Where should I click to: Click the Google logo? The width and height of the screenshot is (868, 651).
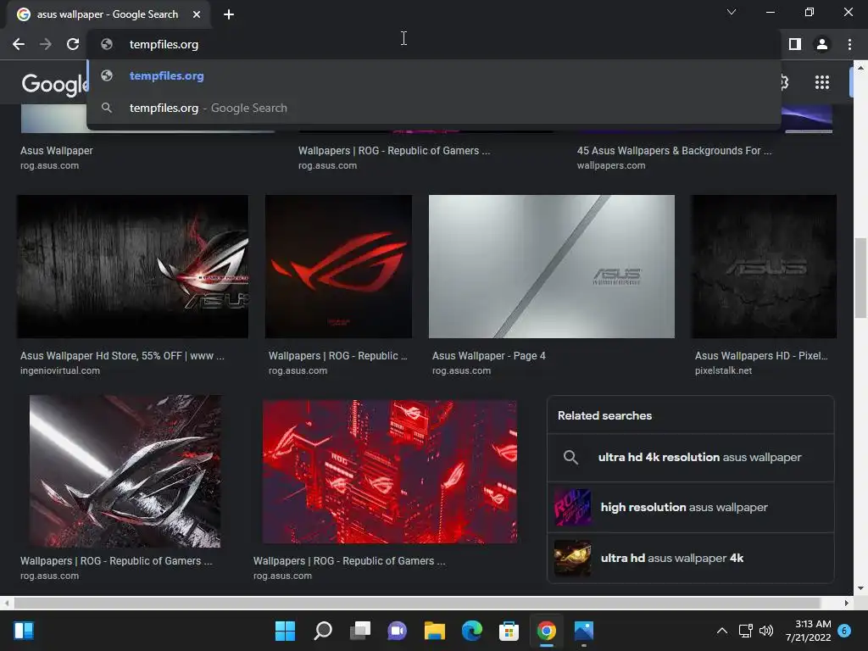pyautogui.click(x=54, y=84)
